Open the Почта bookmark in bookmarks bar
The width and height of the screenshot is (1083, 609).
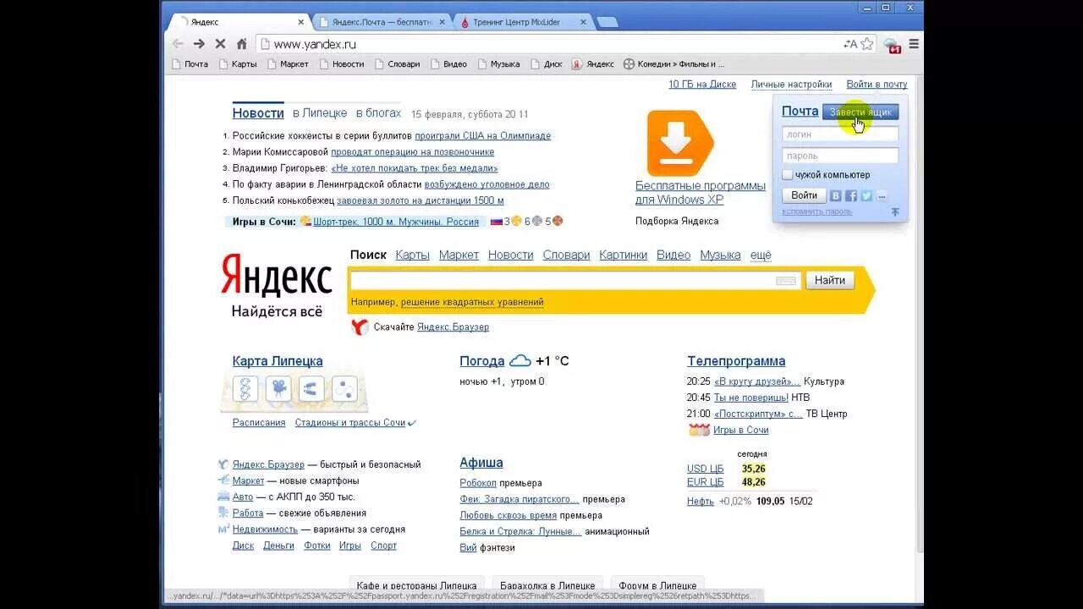[190, 64]
